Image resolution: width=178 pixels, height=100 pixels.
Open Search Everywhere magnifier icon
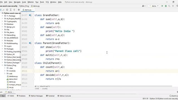tap(177, 6)
